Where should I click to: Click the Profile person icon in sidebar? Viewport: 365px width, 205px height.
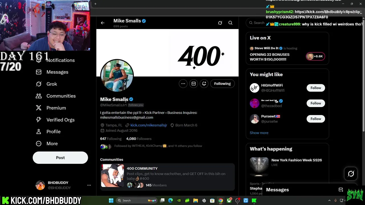pyautogui.click(x=39, y=132)
